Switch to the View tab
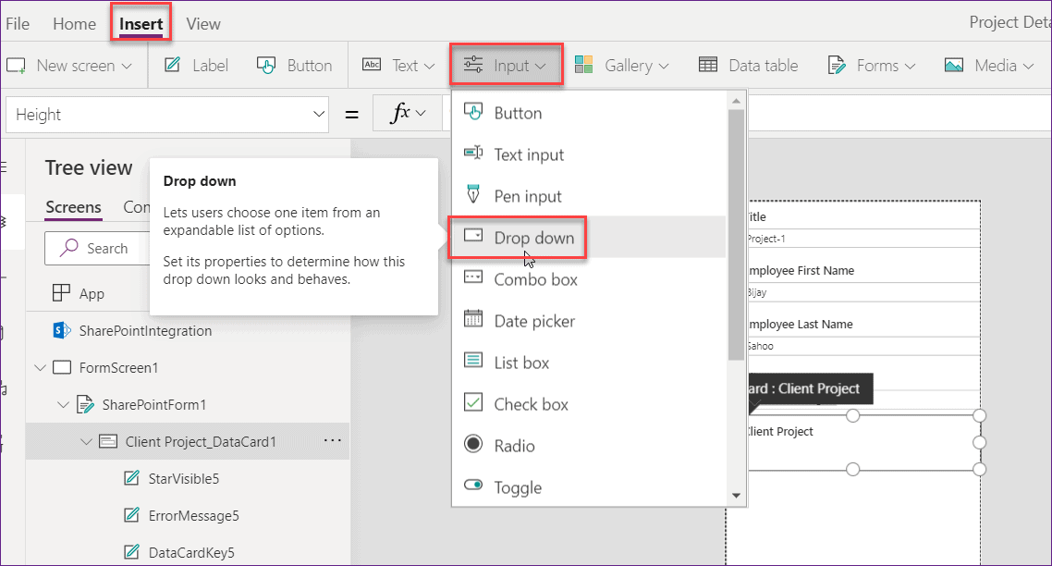 tap(202, 23)
